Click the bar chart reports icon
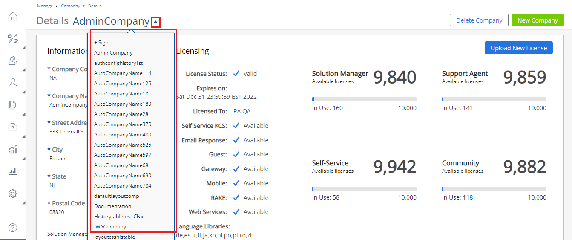This screenshot has width=572, height=240. click(13, 171)
